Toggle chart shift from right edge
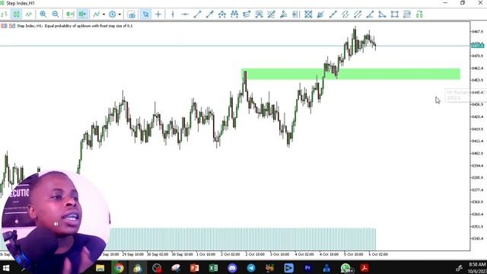Screen dimensions: 487x274 click(83, 14)
